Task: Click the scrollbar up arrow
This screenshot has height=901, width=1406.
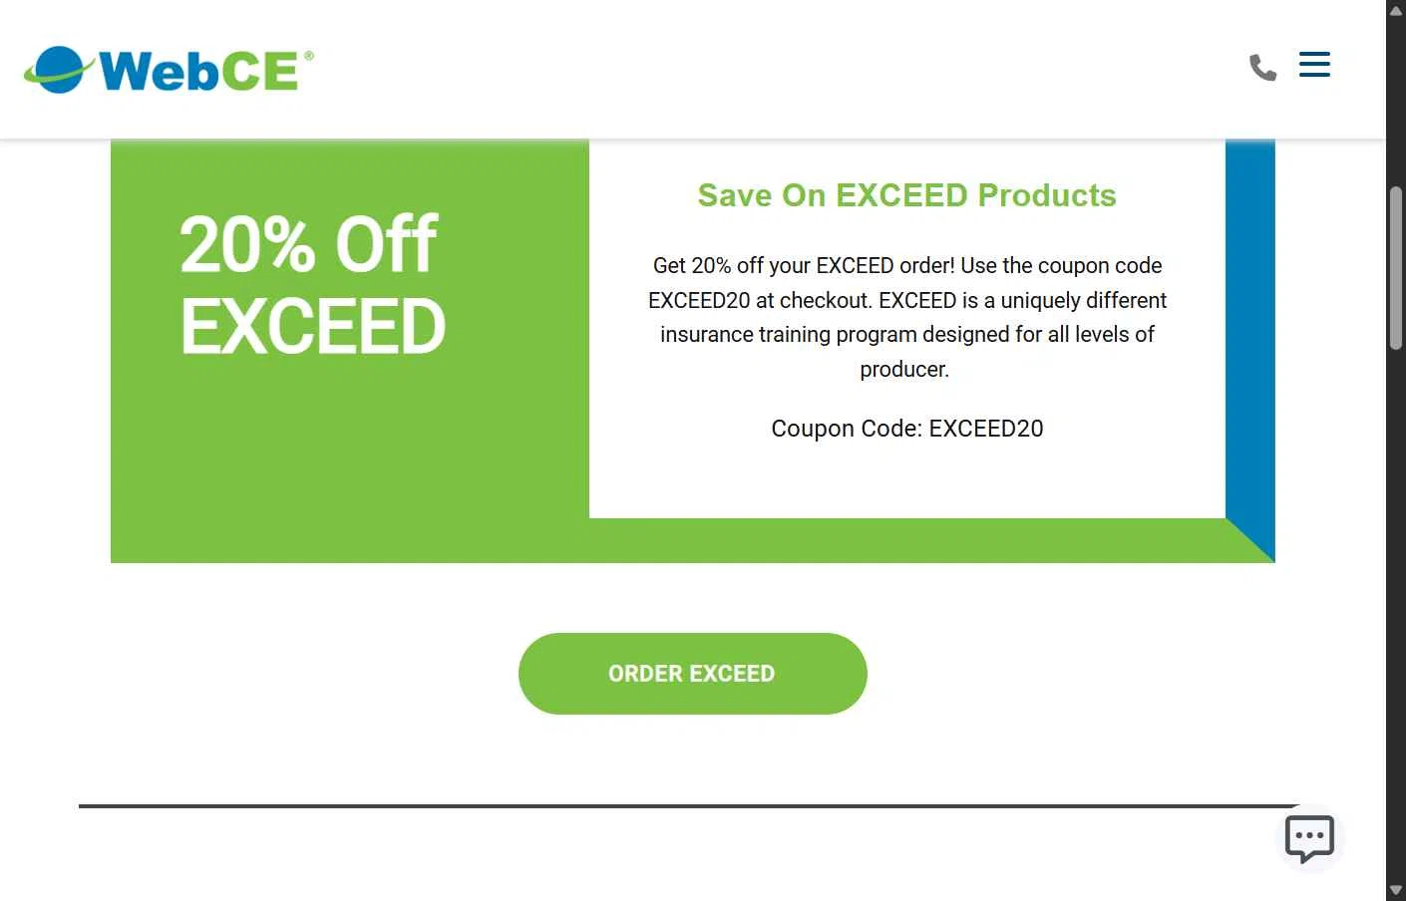Action: point(1396,11)
